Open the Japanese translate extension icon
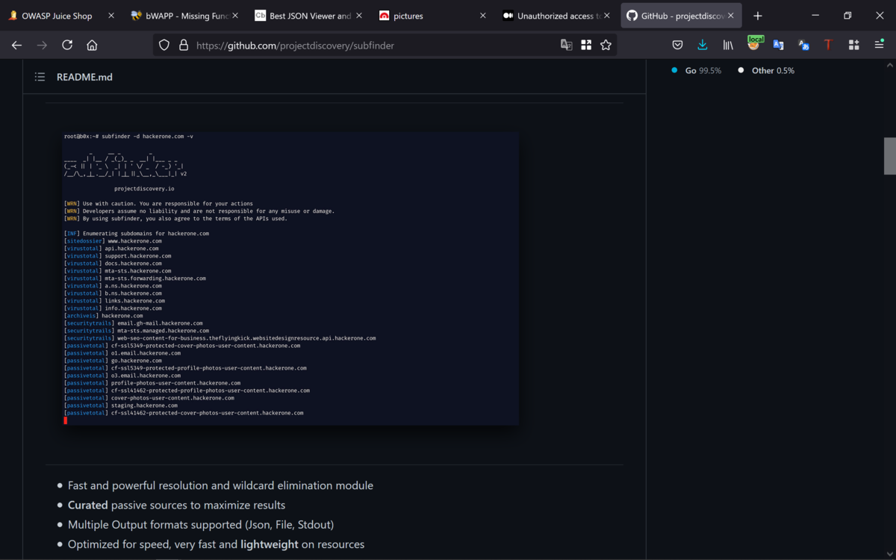This screenshot has height=560, width=896. [803, 45]
